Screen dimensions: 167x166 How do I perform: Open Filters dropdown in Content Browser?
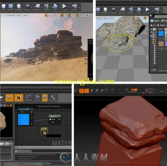(161, 29)
